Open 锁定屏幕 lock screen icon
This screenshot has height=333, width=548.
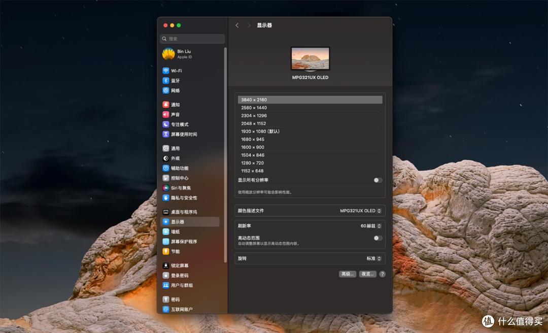pos(166,265)
